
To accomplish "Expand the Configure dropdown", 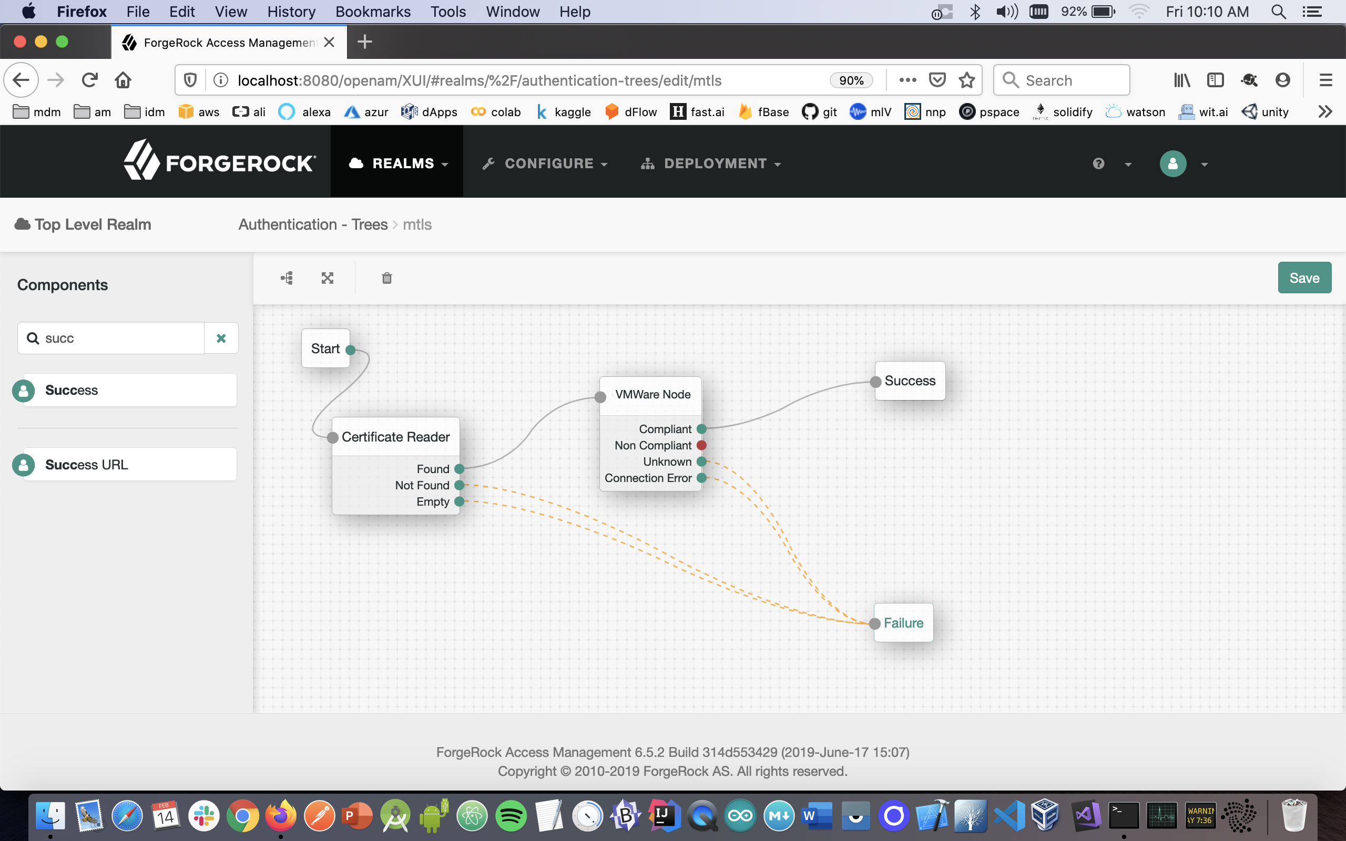I will click(x=545, y=163).
